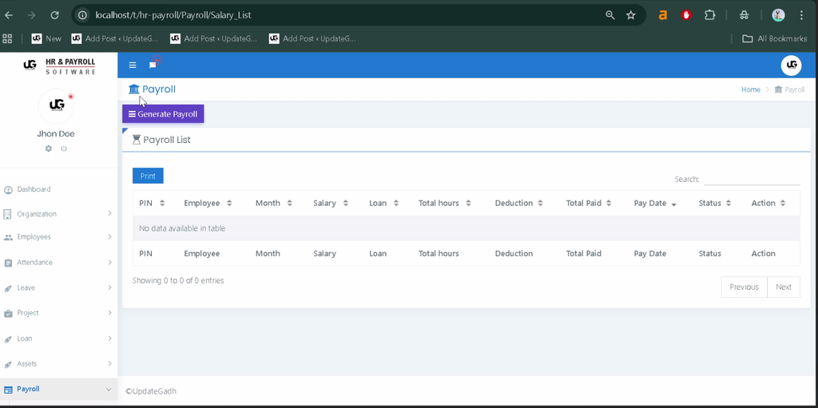
Task: Reload the page with browser refresh icon
Action: click(55, 15)
